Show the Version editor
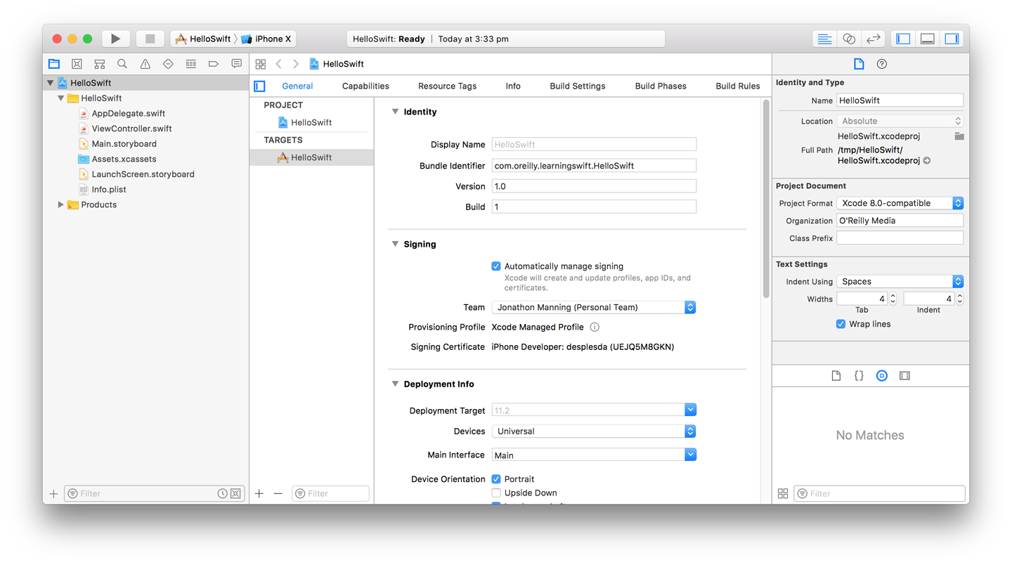 pyautogui.click(x=874, y=39)
